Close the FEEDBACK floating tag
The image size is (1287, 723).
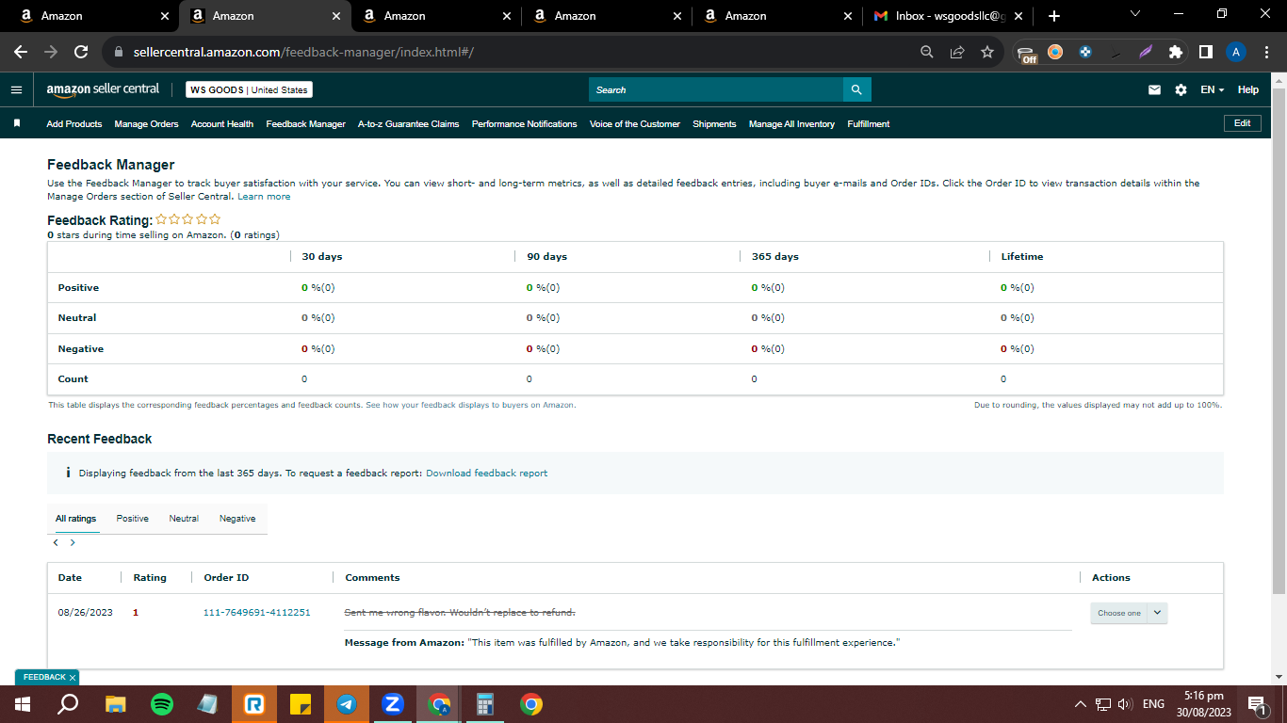pyautogui.click(x=73, y=677)
